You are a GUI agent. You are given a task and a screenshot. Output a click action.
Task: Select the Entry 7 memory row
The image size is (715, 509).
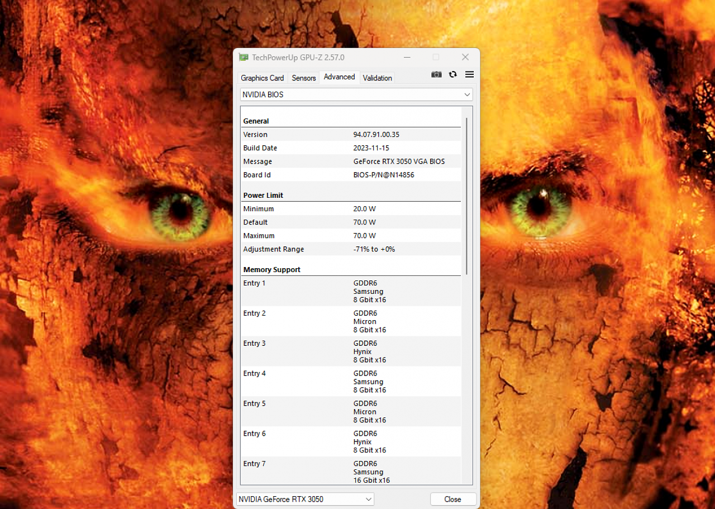(x=351, y=471)
